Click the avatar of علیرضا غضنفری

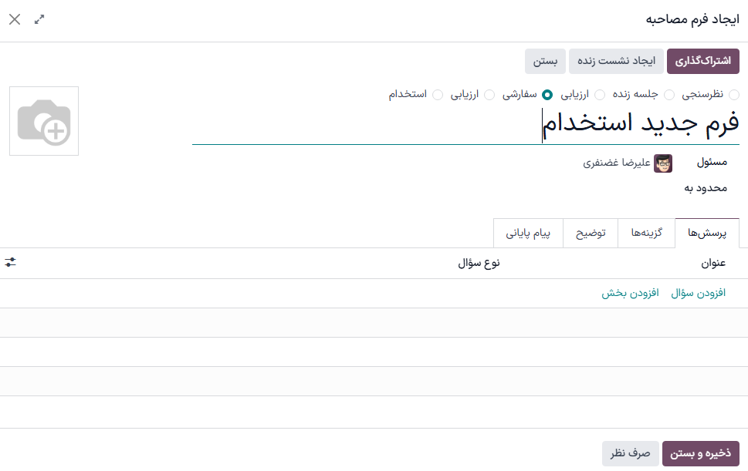click(x=665, y=163)
